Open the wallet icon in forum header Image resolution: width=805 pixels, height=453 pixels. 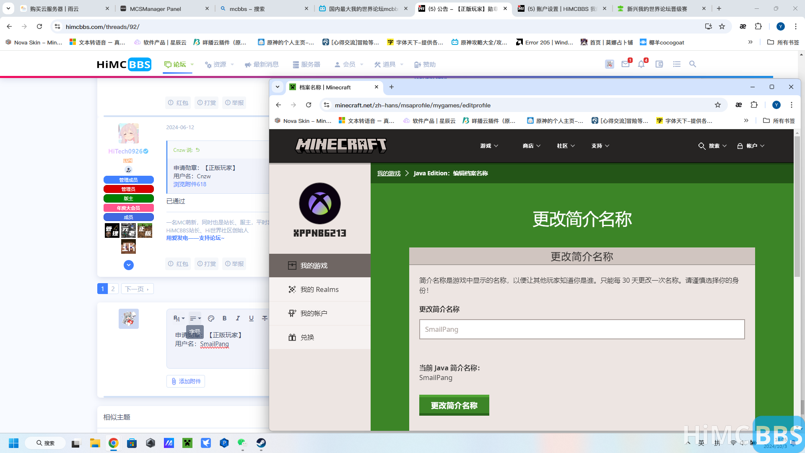[659, 64]
